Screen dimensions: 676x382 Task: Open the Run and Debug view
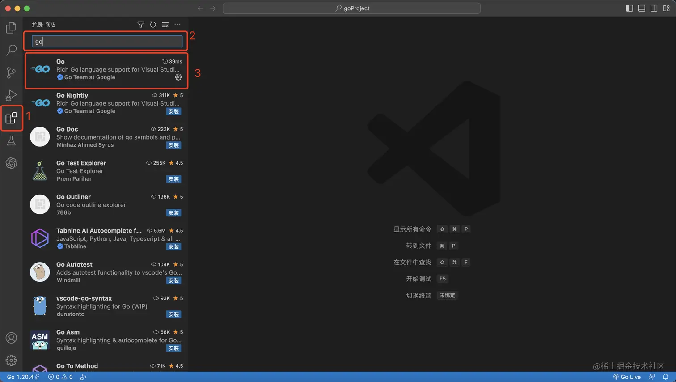(11, 95)
